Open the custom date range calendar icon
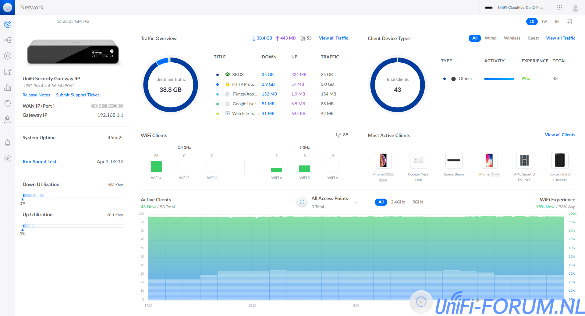This screenshot has width=585, height=316. pyautogui.click(x=569, y=22)
